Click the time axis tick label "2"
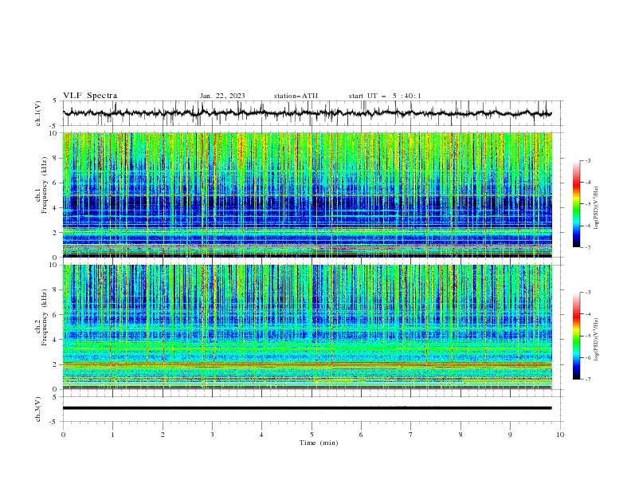 (x=163, y=435)
